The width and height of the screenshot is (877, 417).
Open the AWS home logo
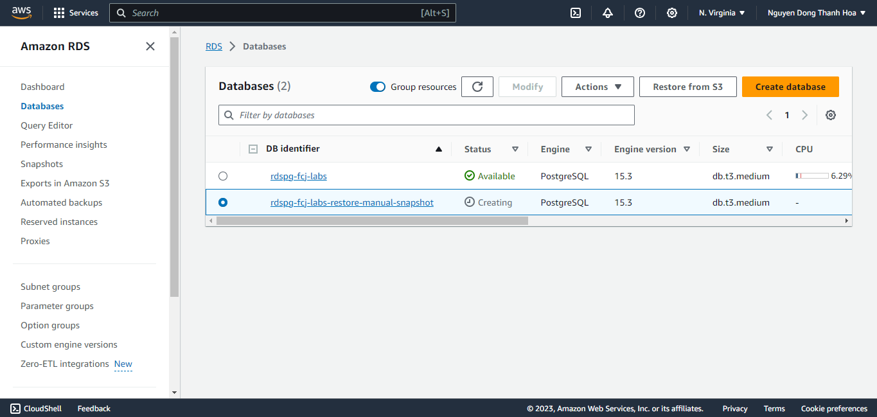point(21,13)
